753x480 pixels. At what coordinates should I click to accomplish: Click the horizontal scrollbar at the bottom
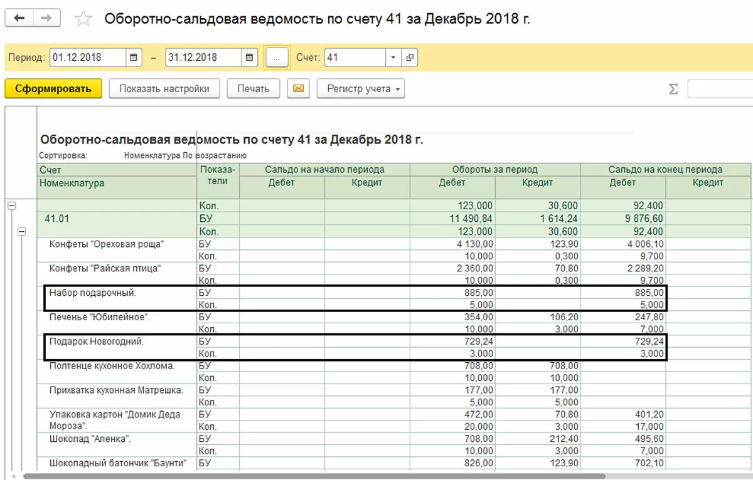pyautogui.click(x=314, y=476)
